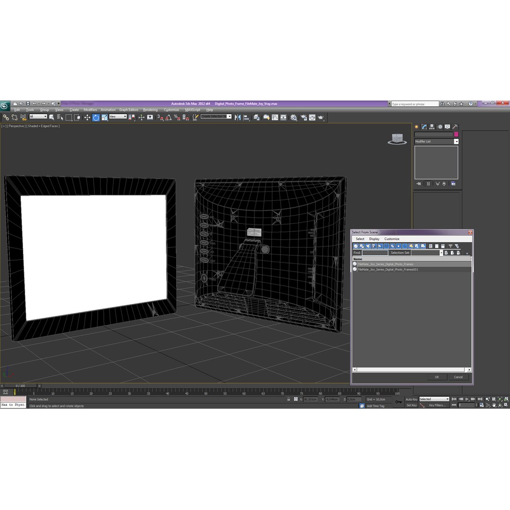Open the Modifiers menu
The width and height of the screenshot is (510, 510).
click(x=90, y=110)
